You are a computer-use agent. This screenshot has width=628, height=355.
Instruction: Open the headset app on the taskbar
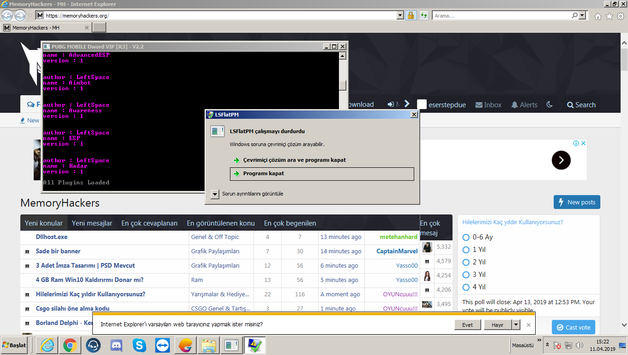(93, 345)
